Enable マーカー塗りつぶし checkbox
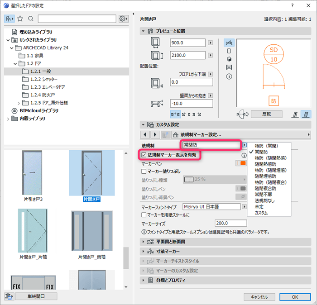The width and height of the screenshot is (317, 305). coord(144,172)
